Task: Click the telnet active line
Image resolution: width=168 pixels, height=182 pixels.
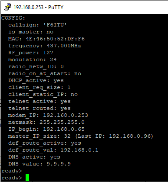Action: click(x=40, y=101)
